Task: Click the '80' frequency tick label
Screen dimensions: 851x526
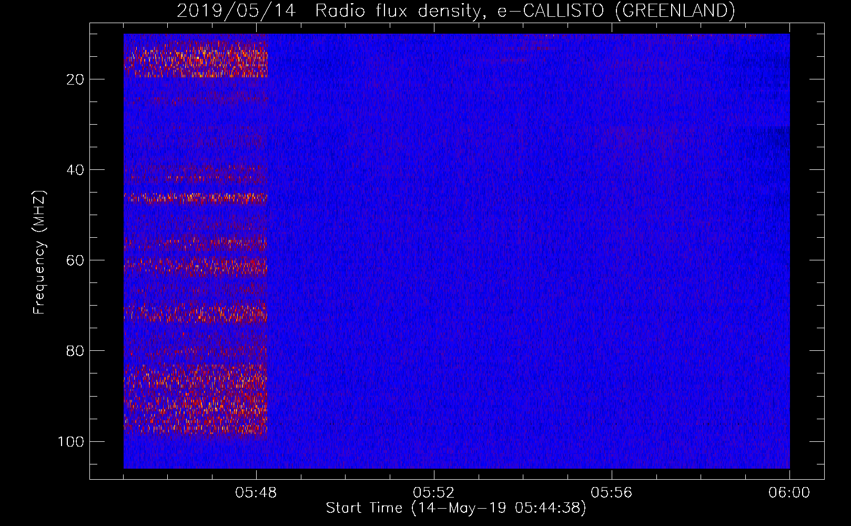Action: [75, 351]
